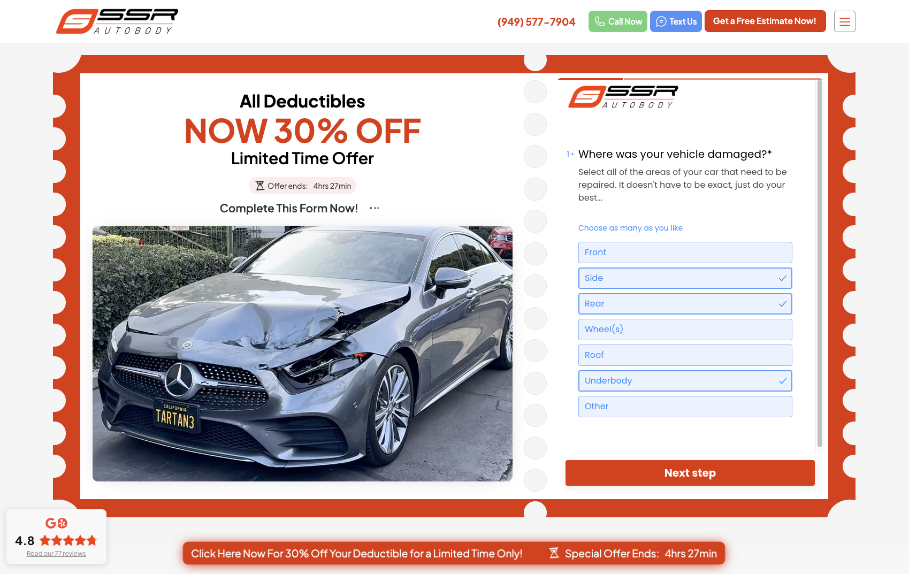Click the Next step button
Image resolution: width=909 pixels, height=574 pixels.
(690, 473)
